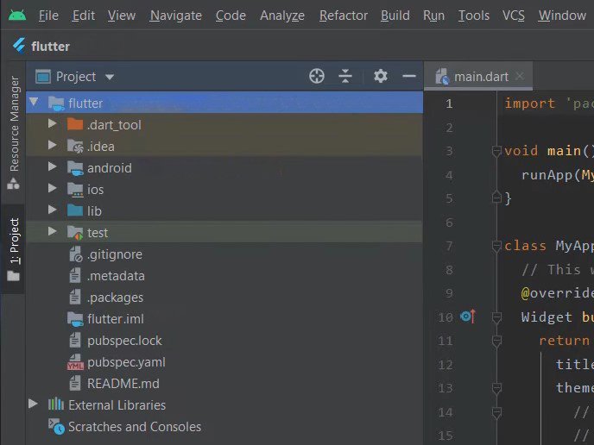Click the flutter.iml module file icon
This screenshot has width=594, height=445.
click(75, 319)
